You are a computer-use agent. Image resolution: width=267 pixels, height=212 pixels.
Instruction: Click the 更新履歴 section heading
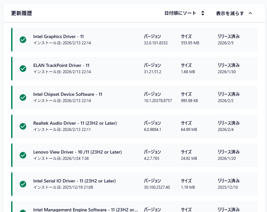coord(22,13)
